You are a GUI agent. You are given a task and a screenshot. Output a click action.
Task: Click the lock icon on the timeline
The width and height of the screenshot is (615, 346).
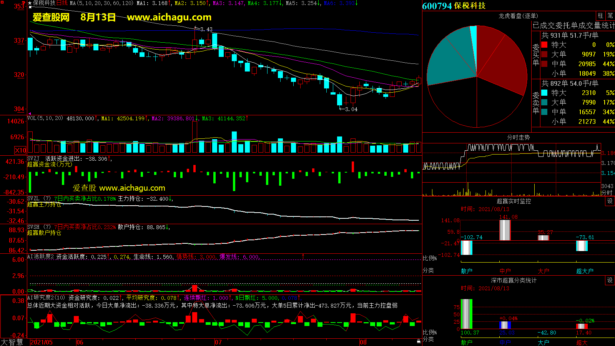click(419, 341)
